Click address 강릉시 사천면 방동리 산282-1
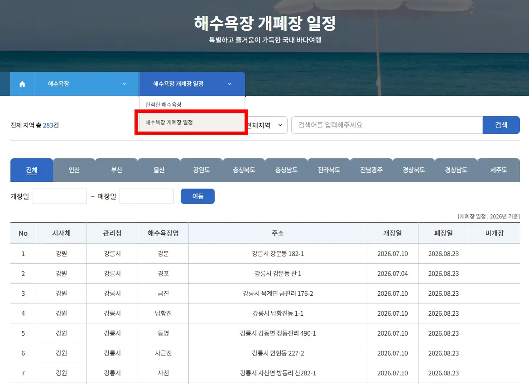529x384 pixels. coord(278,373)
